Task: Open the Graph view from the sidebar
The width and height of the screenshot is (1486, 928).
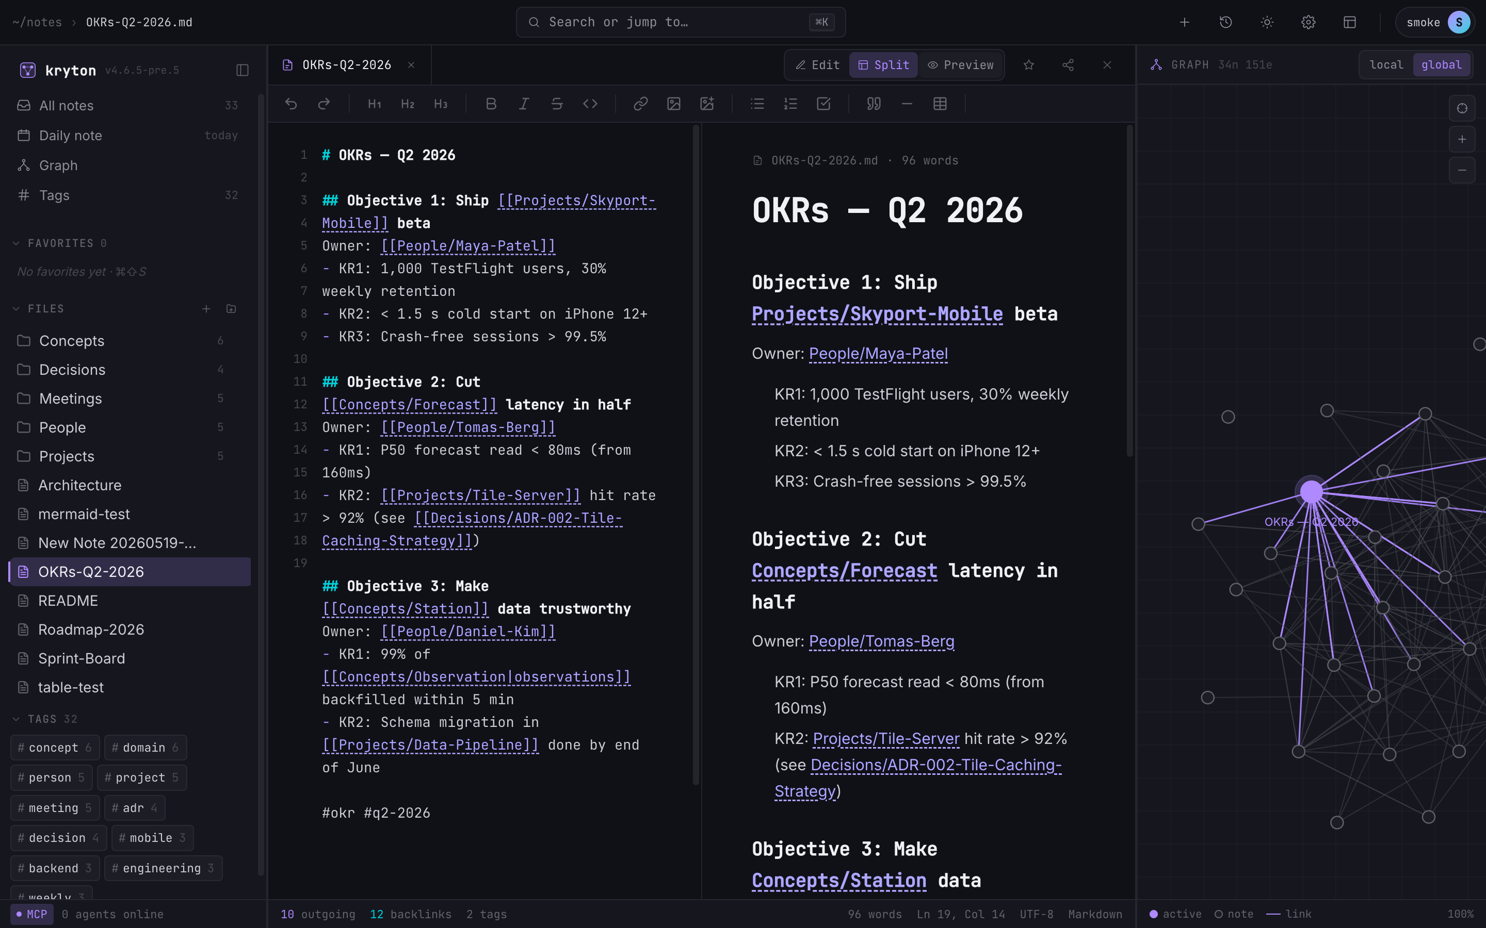Action: pyautogui.click(x=130, y=165)
